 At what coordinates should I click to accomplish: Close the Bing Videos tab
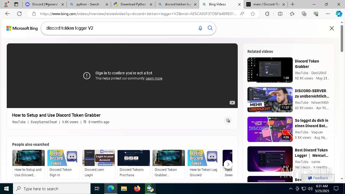(x=239, y=4)
